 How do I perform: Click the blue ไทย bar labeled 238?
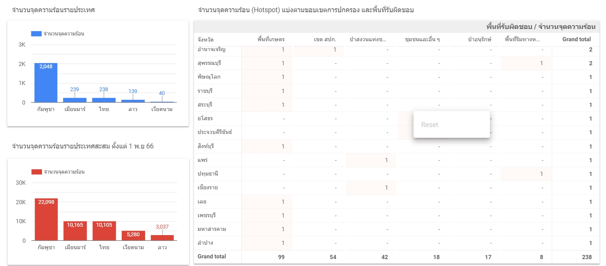[x=104, y=100]
